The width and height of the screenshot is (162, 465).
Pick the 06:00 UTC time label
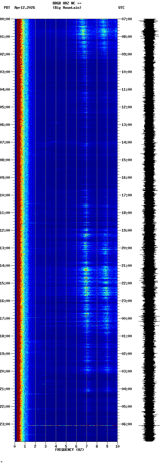click(x=127, y=424)
